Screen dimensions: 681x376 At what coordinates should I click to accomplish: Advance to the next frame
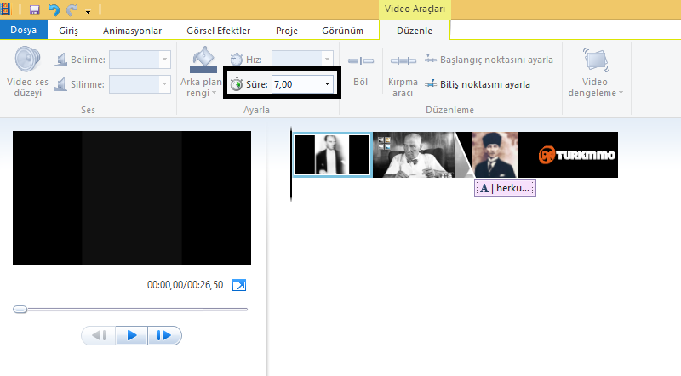pyautogui.click(x=164, y=336)
